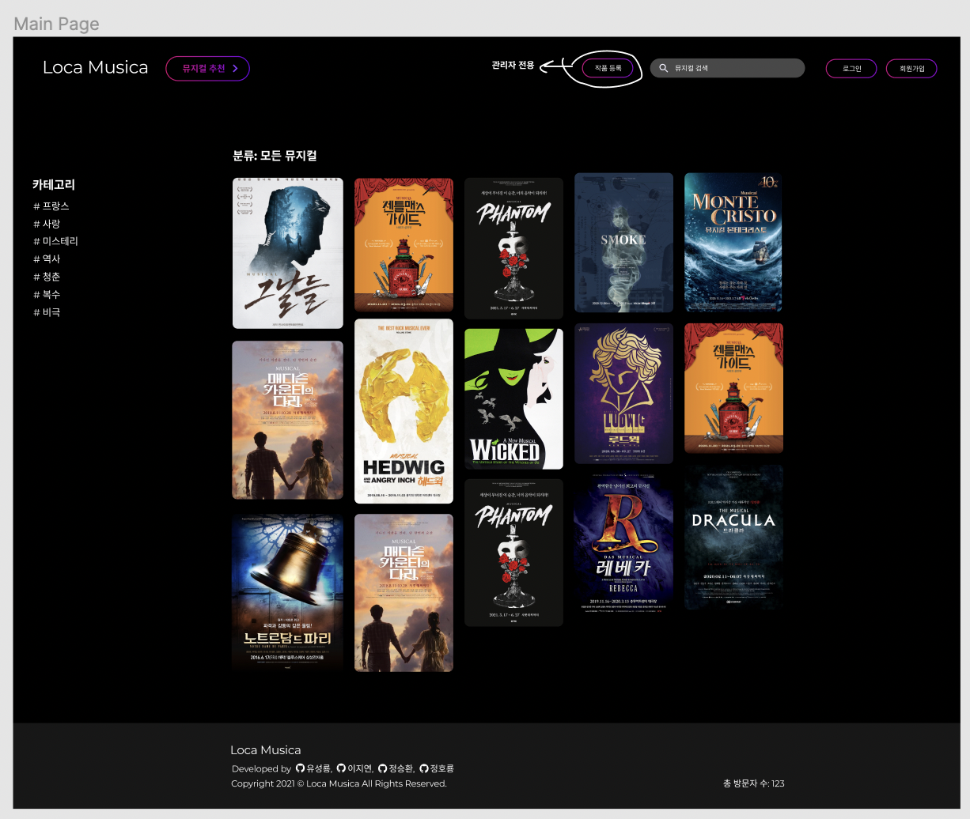
Task: Click the Loca Musica logo in the header
Action: point(95,68)
